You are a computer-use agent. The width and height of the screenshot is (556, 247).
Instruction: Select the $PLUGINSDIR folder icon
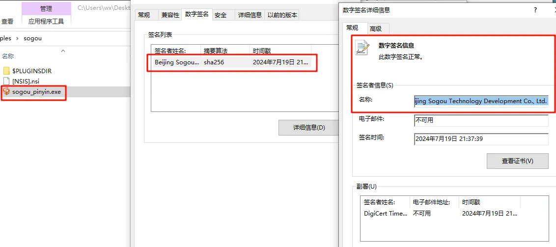tap(6, 71)
